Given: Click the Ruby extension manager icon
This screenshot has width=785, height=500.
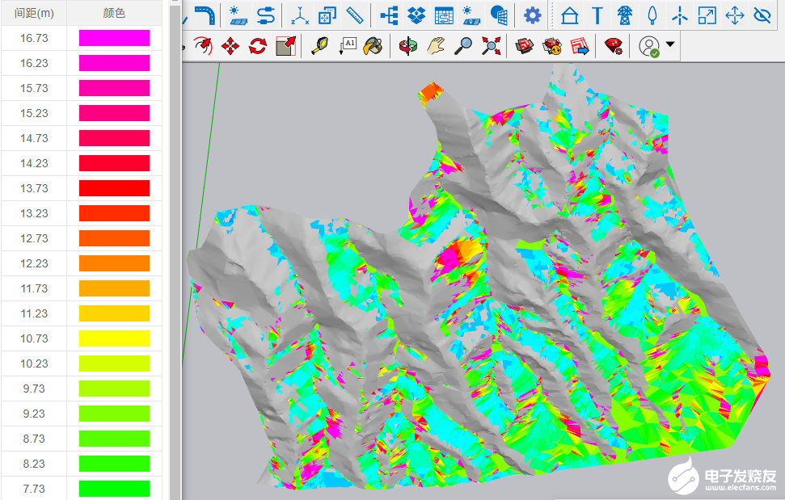Looking at the screenshot, I should (x=614, y=46).
